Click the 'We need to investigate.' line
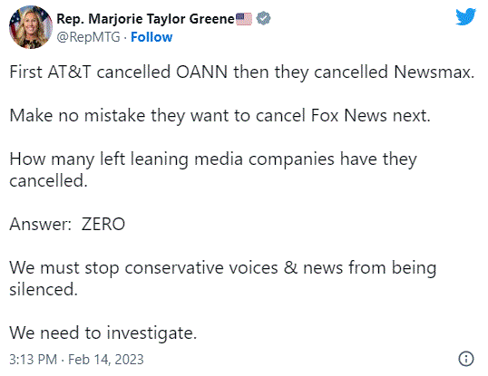The image size is (488, 376). (103, 333)
